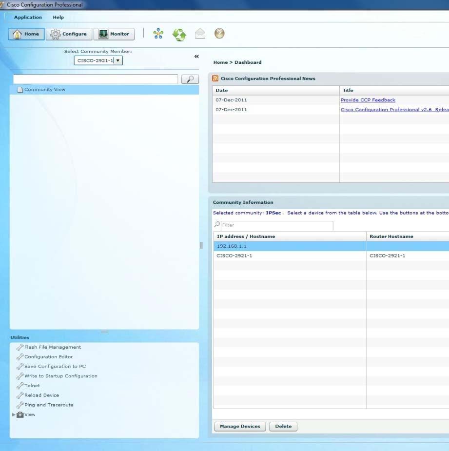The width and height of the screenshot is (449, 451).
Task: Click the horizontal Utilities splitter handle
Action: pyautogui.click(x=104, y=332)
